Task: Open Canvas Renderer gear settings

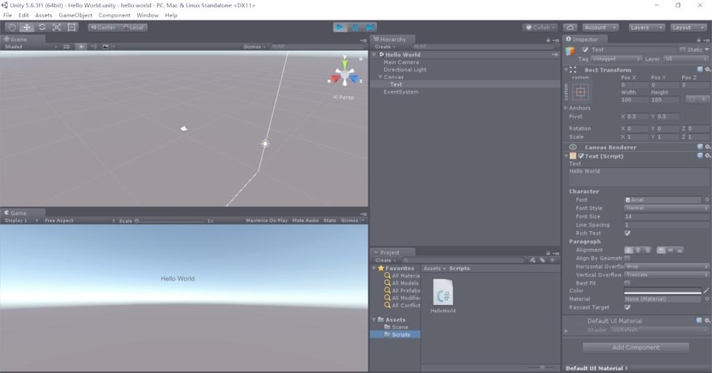Action: pos(707,147)
